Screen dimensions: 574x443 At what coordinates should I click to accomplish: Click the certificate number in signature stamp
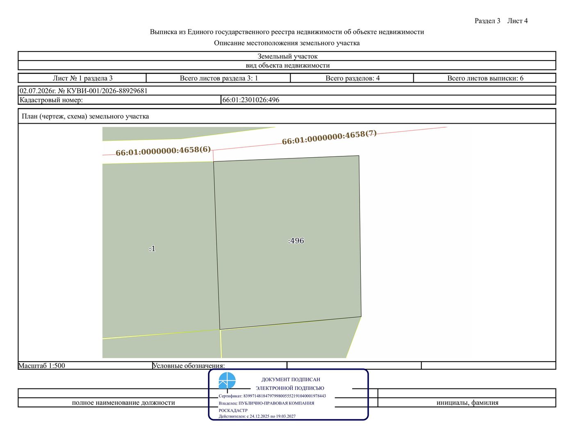[x=285, y=396]
